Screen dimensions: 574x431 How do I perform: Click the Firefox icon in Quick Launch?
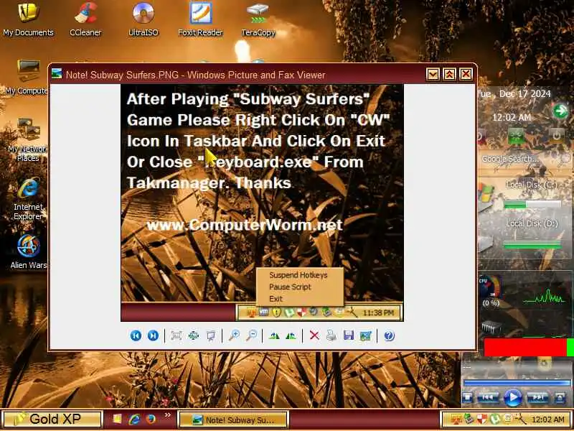coord(151,419)
